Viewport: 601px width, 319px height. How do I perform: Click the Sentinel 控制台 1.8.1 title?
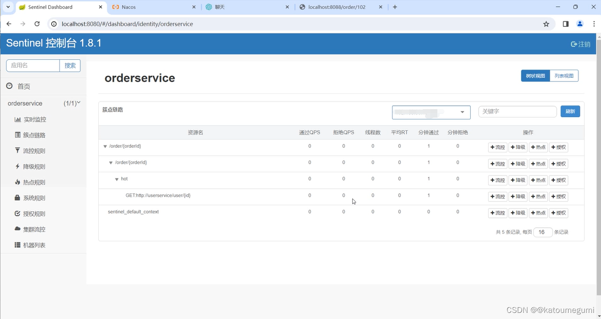point(54,43)
